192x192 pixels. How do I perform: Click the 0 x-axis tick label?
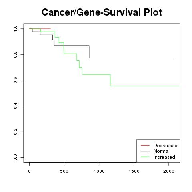[x=29, y=171]
